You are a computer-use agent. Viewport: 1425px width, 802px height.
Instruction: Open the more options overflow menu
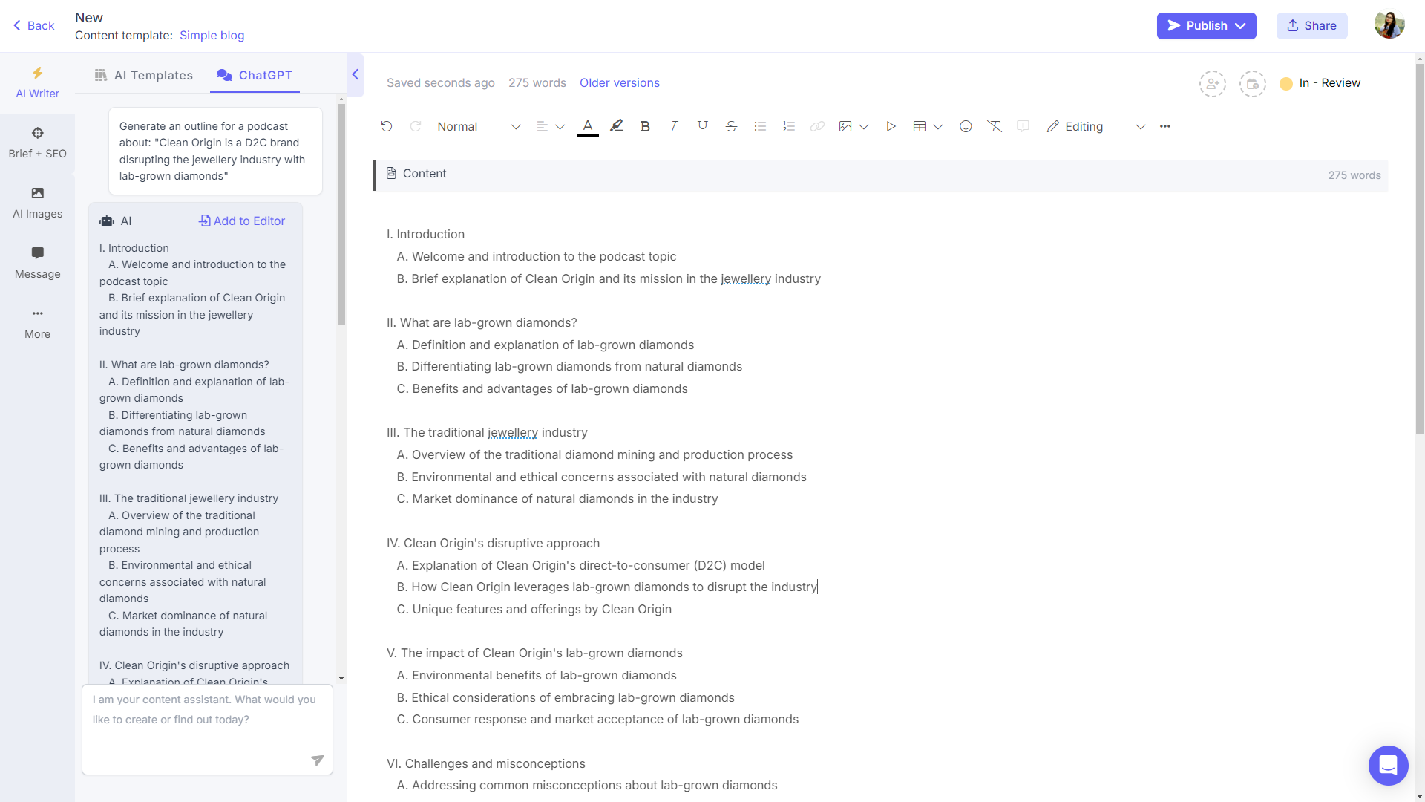pyautogui.click(x=1166, y=126)
